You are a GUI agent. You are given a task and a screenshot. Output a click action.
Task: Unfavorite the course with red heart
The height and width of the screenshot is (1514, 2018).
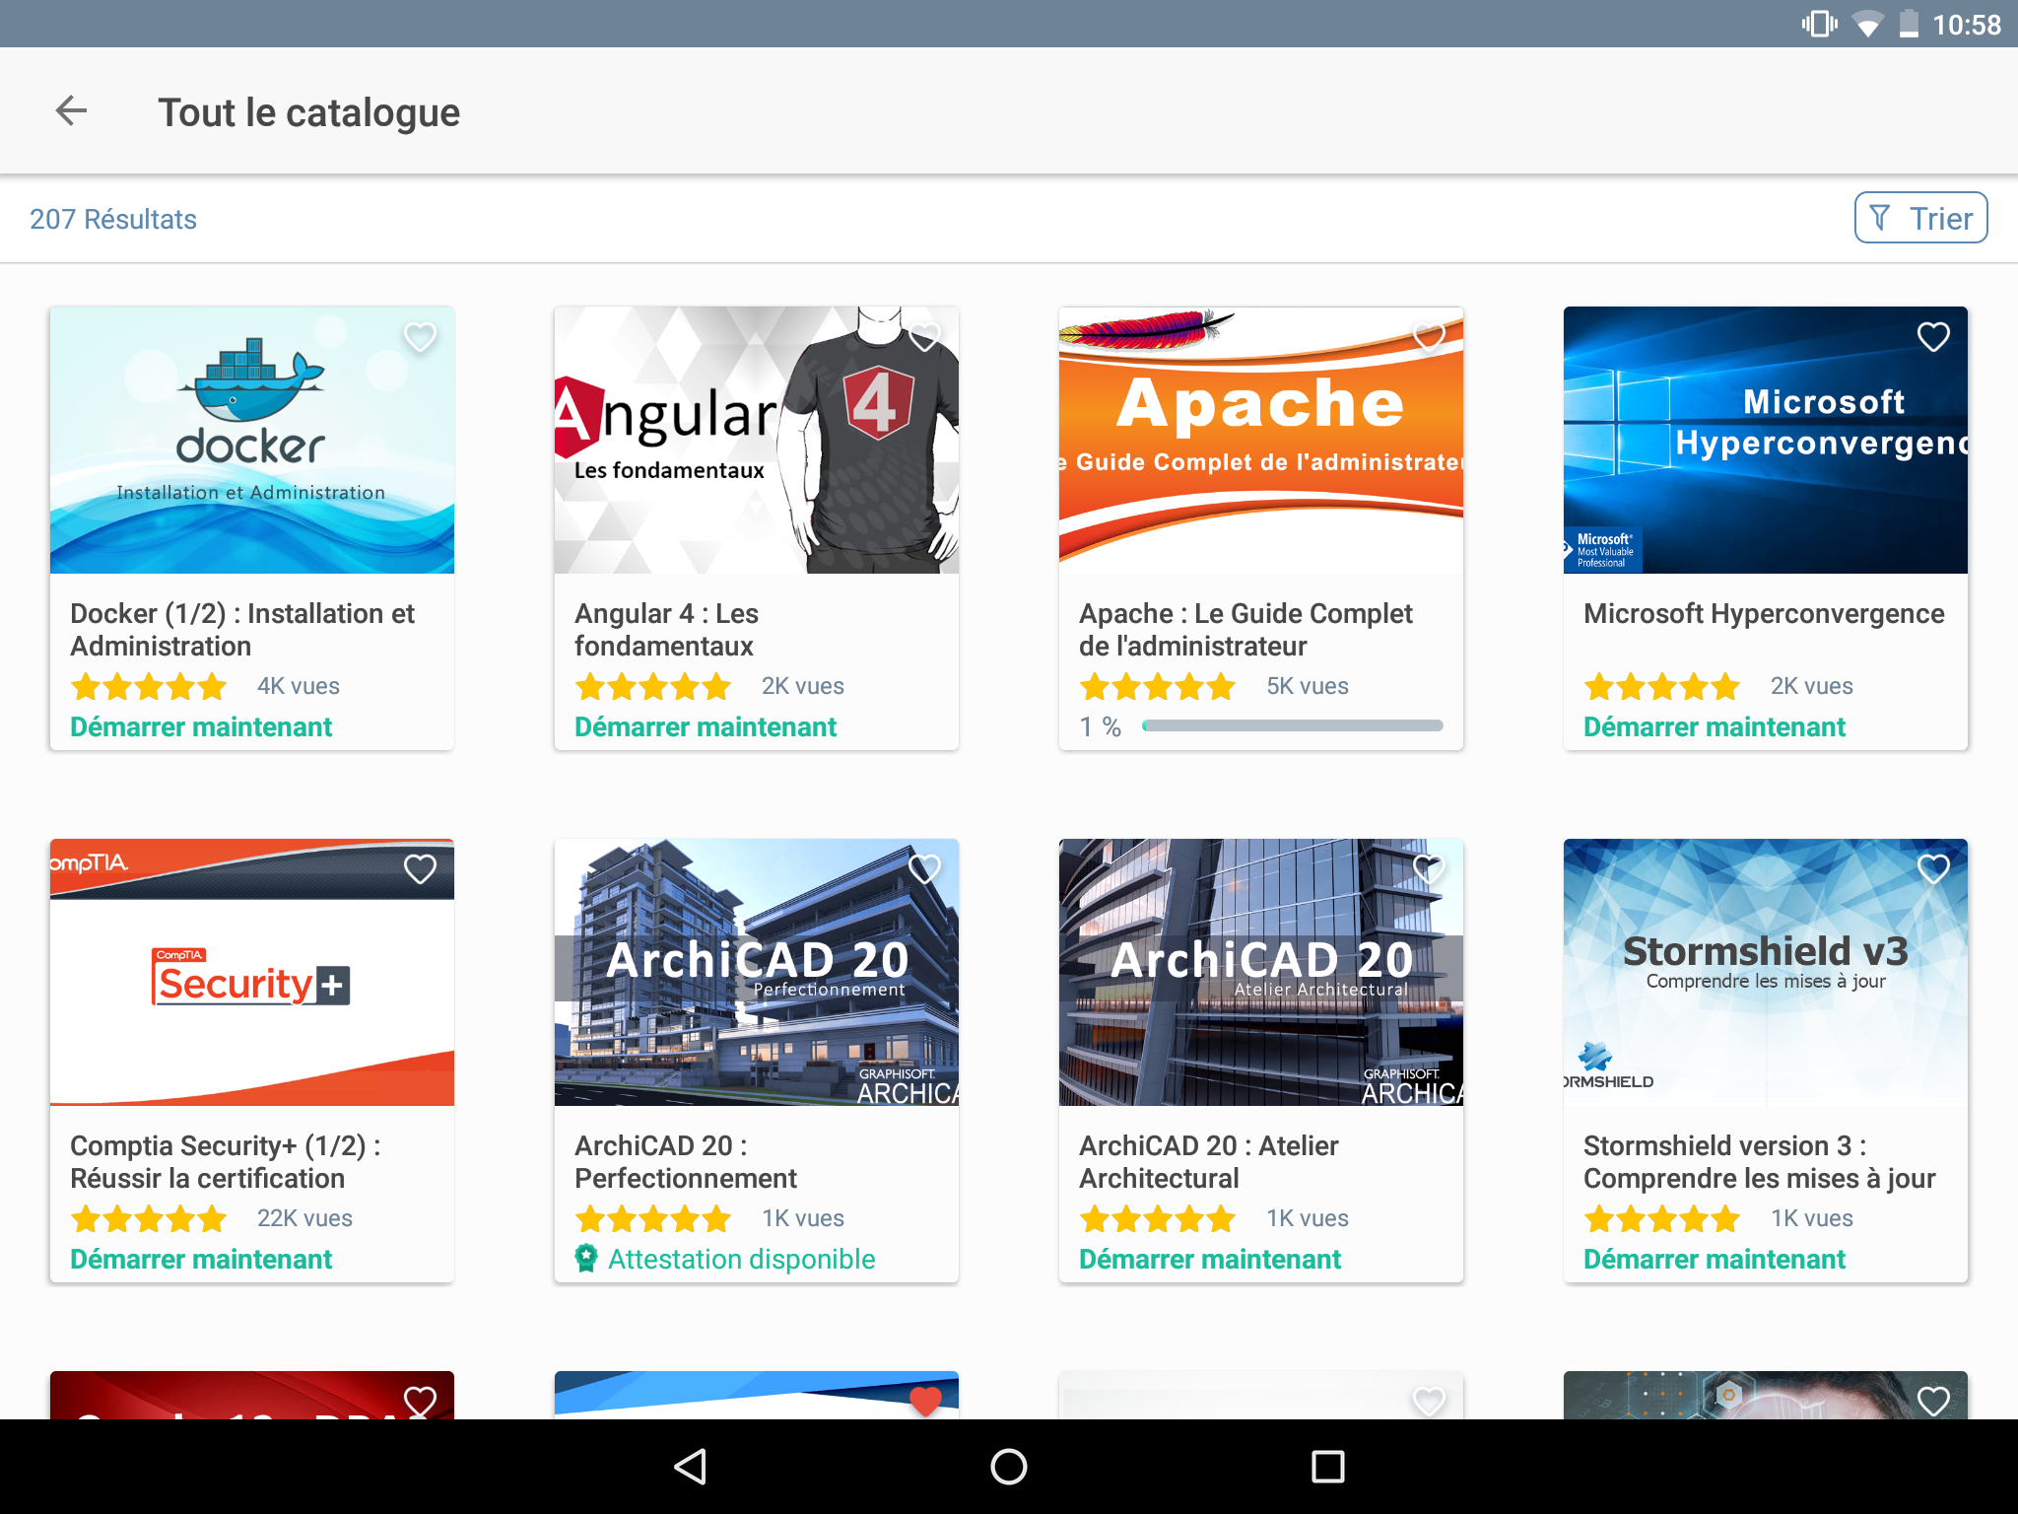925,1400
